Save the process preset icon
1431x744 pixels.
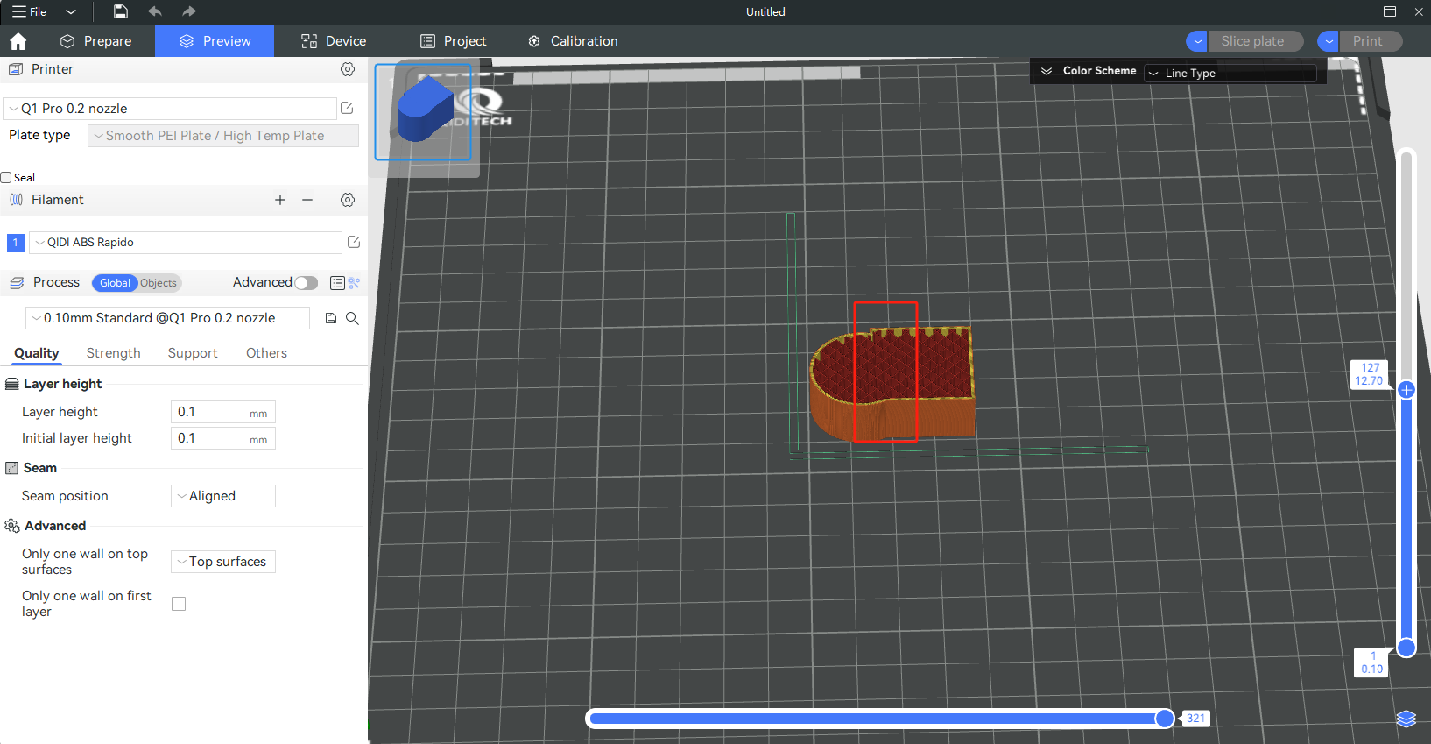point(331,318)
